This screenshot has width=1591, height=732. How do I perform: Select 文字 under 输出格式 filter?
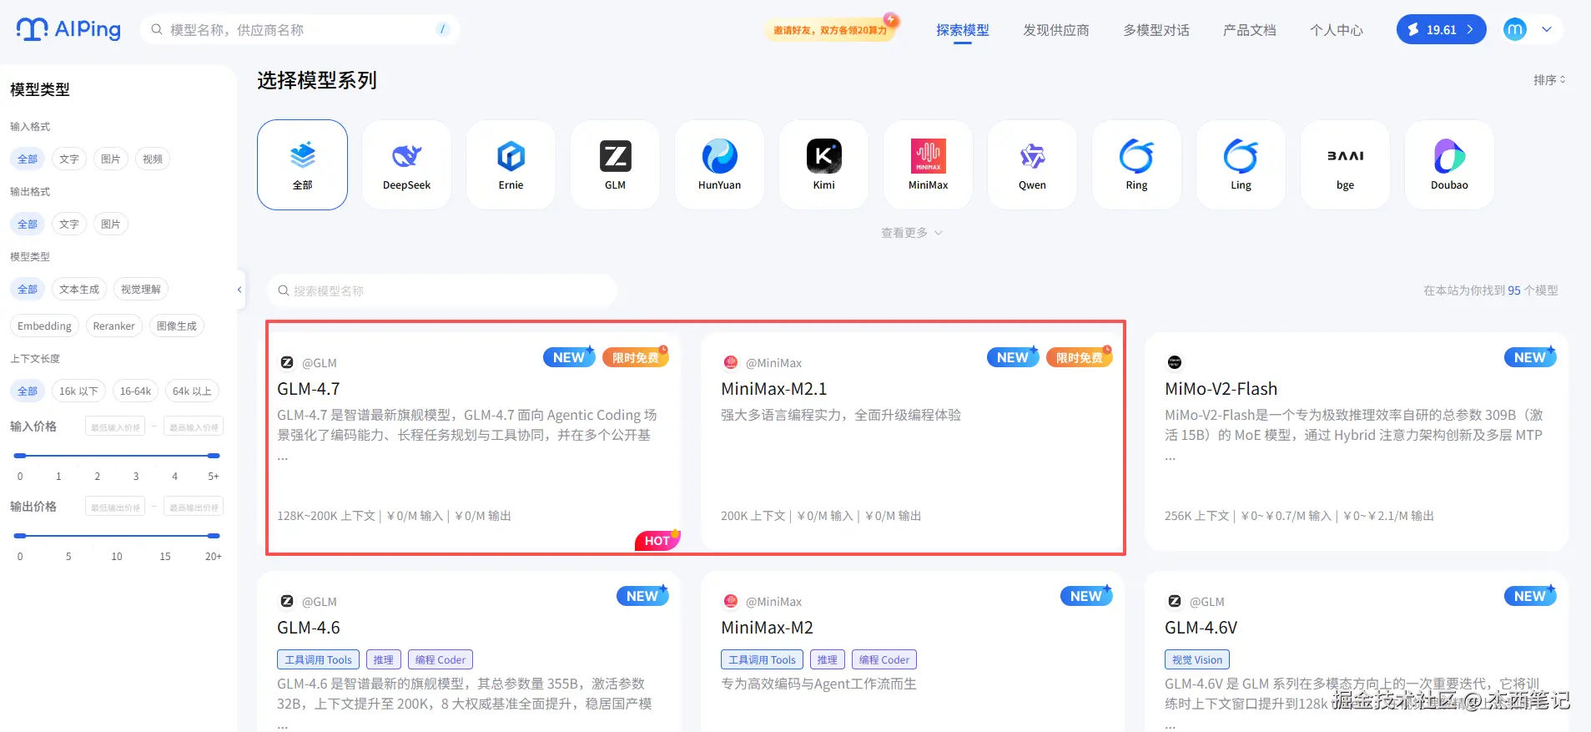point(69,224)
